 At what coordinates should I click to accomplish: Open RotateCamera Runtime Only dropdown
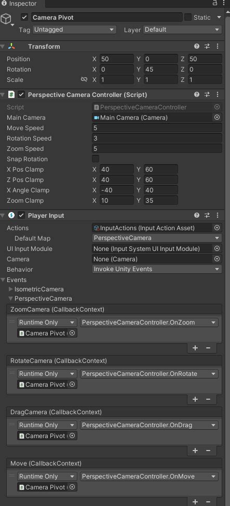coord(47,374)
